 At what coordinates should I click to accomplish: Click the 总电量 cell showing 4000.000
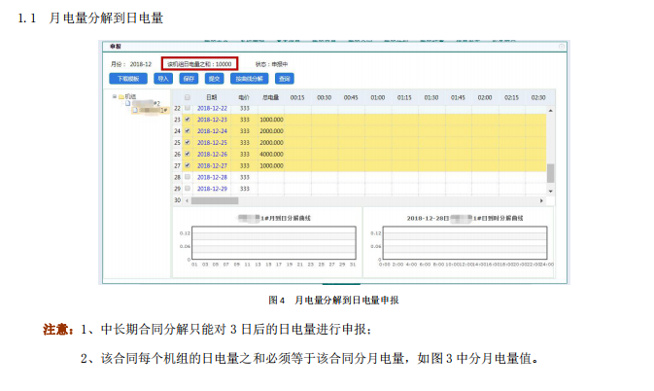(x=271, y=155)
